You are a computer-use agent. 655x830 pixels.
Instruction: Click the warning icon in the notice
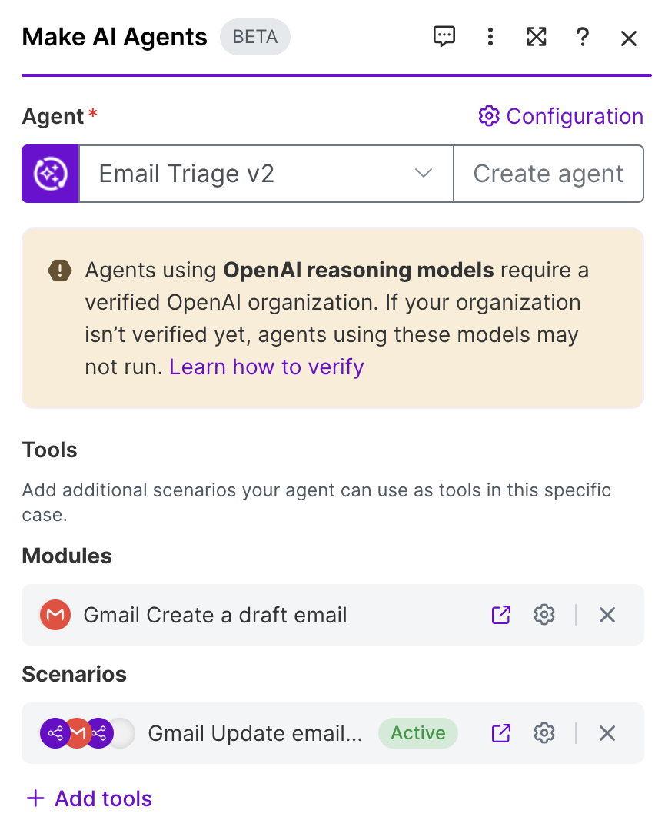(60, 271)
